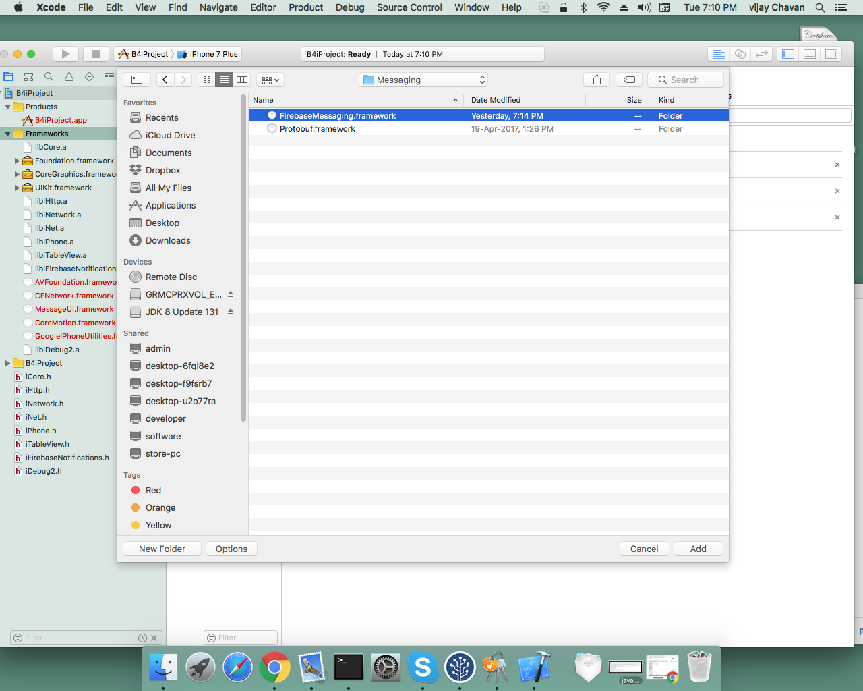Open Terminal from the Dock

pos(349,667)
